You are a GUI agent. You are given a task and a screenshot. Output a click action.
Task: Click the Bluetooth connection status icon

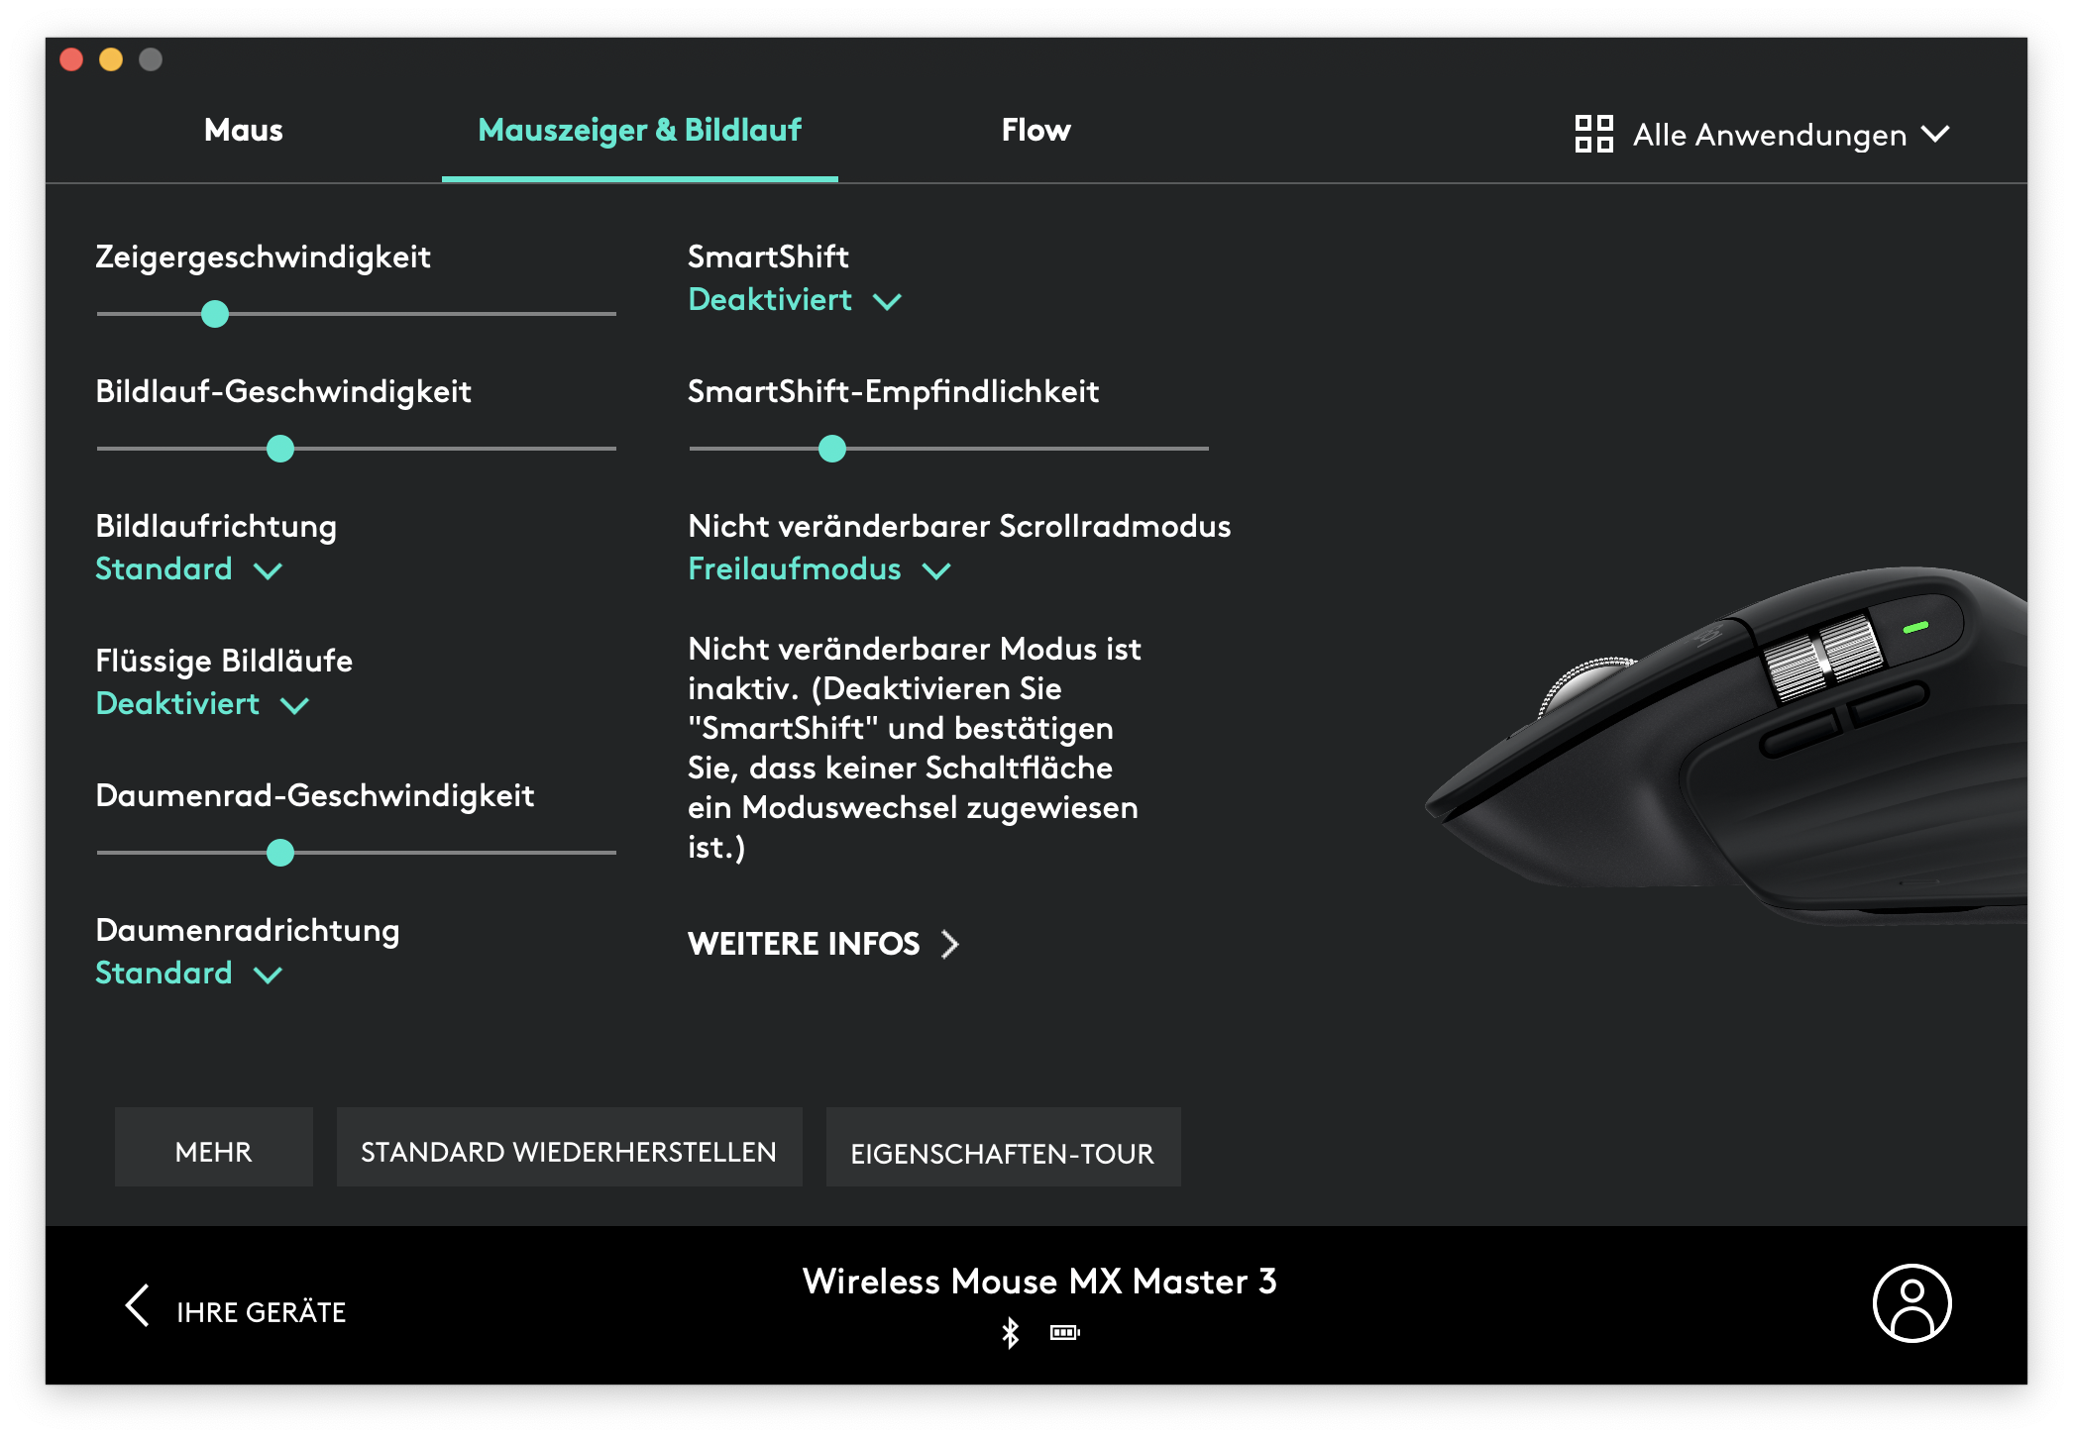pos(1010,1333)
